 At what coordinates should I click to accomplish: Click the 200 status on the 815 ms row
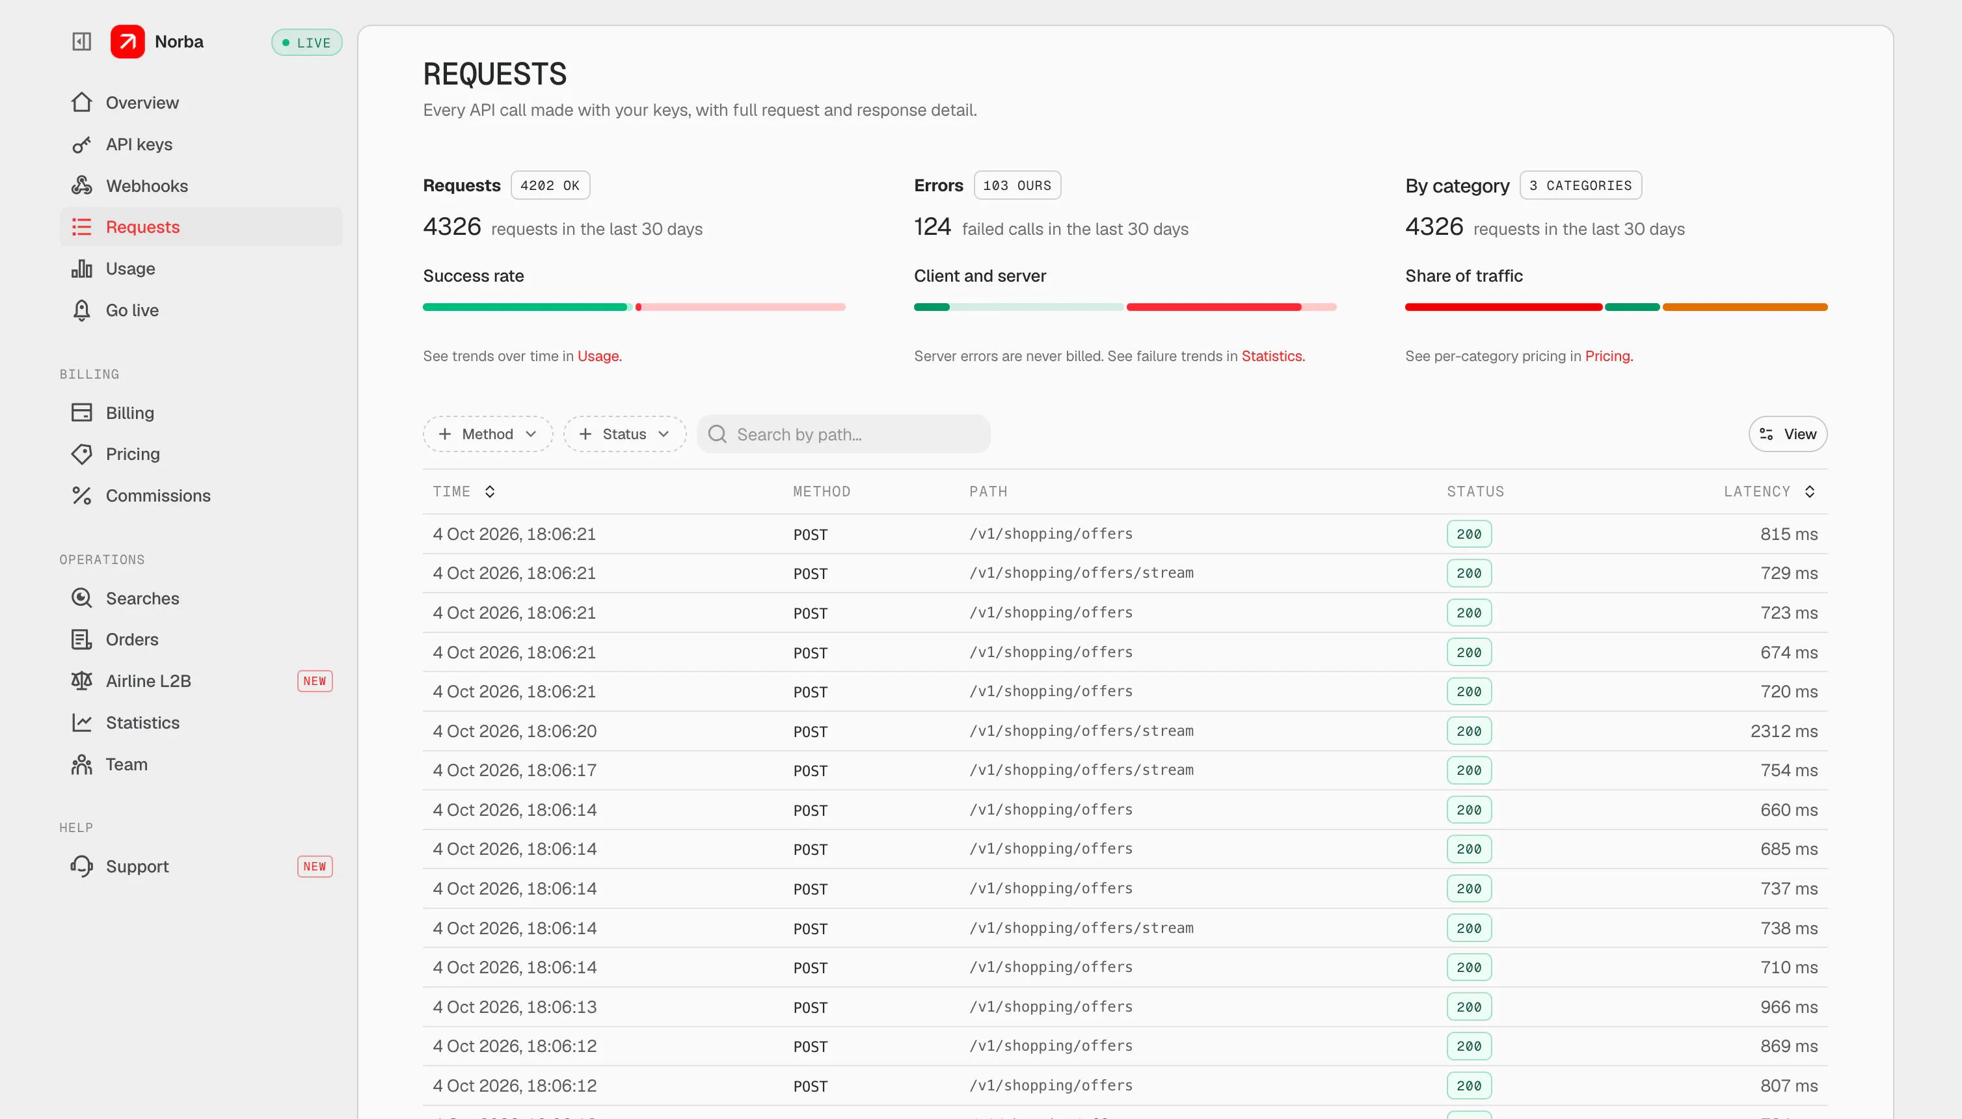point(1469,534)
